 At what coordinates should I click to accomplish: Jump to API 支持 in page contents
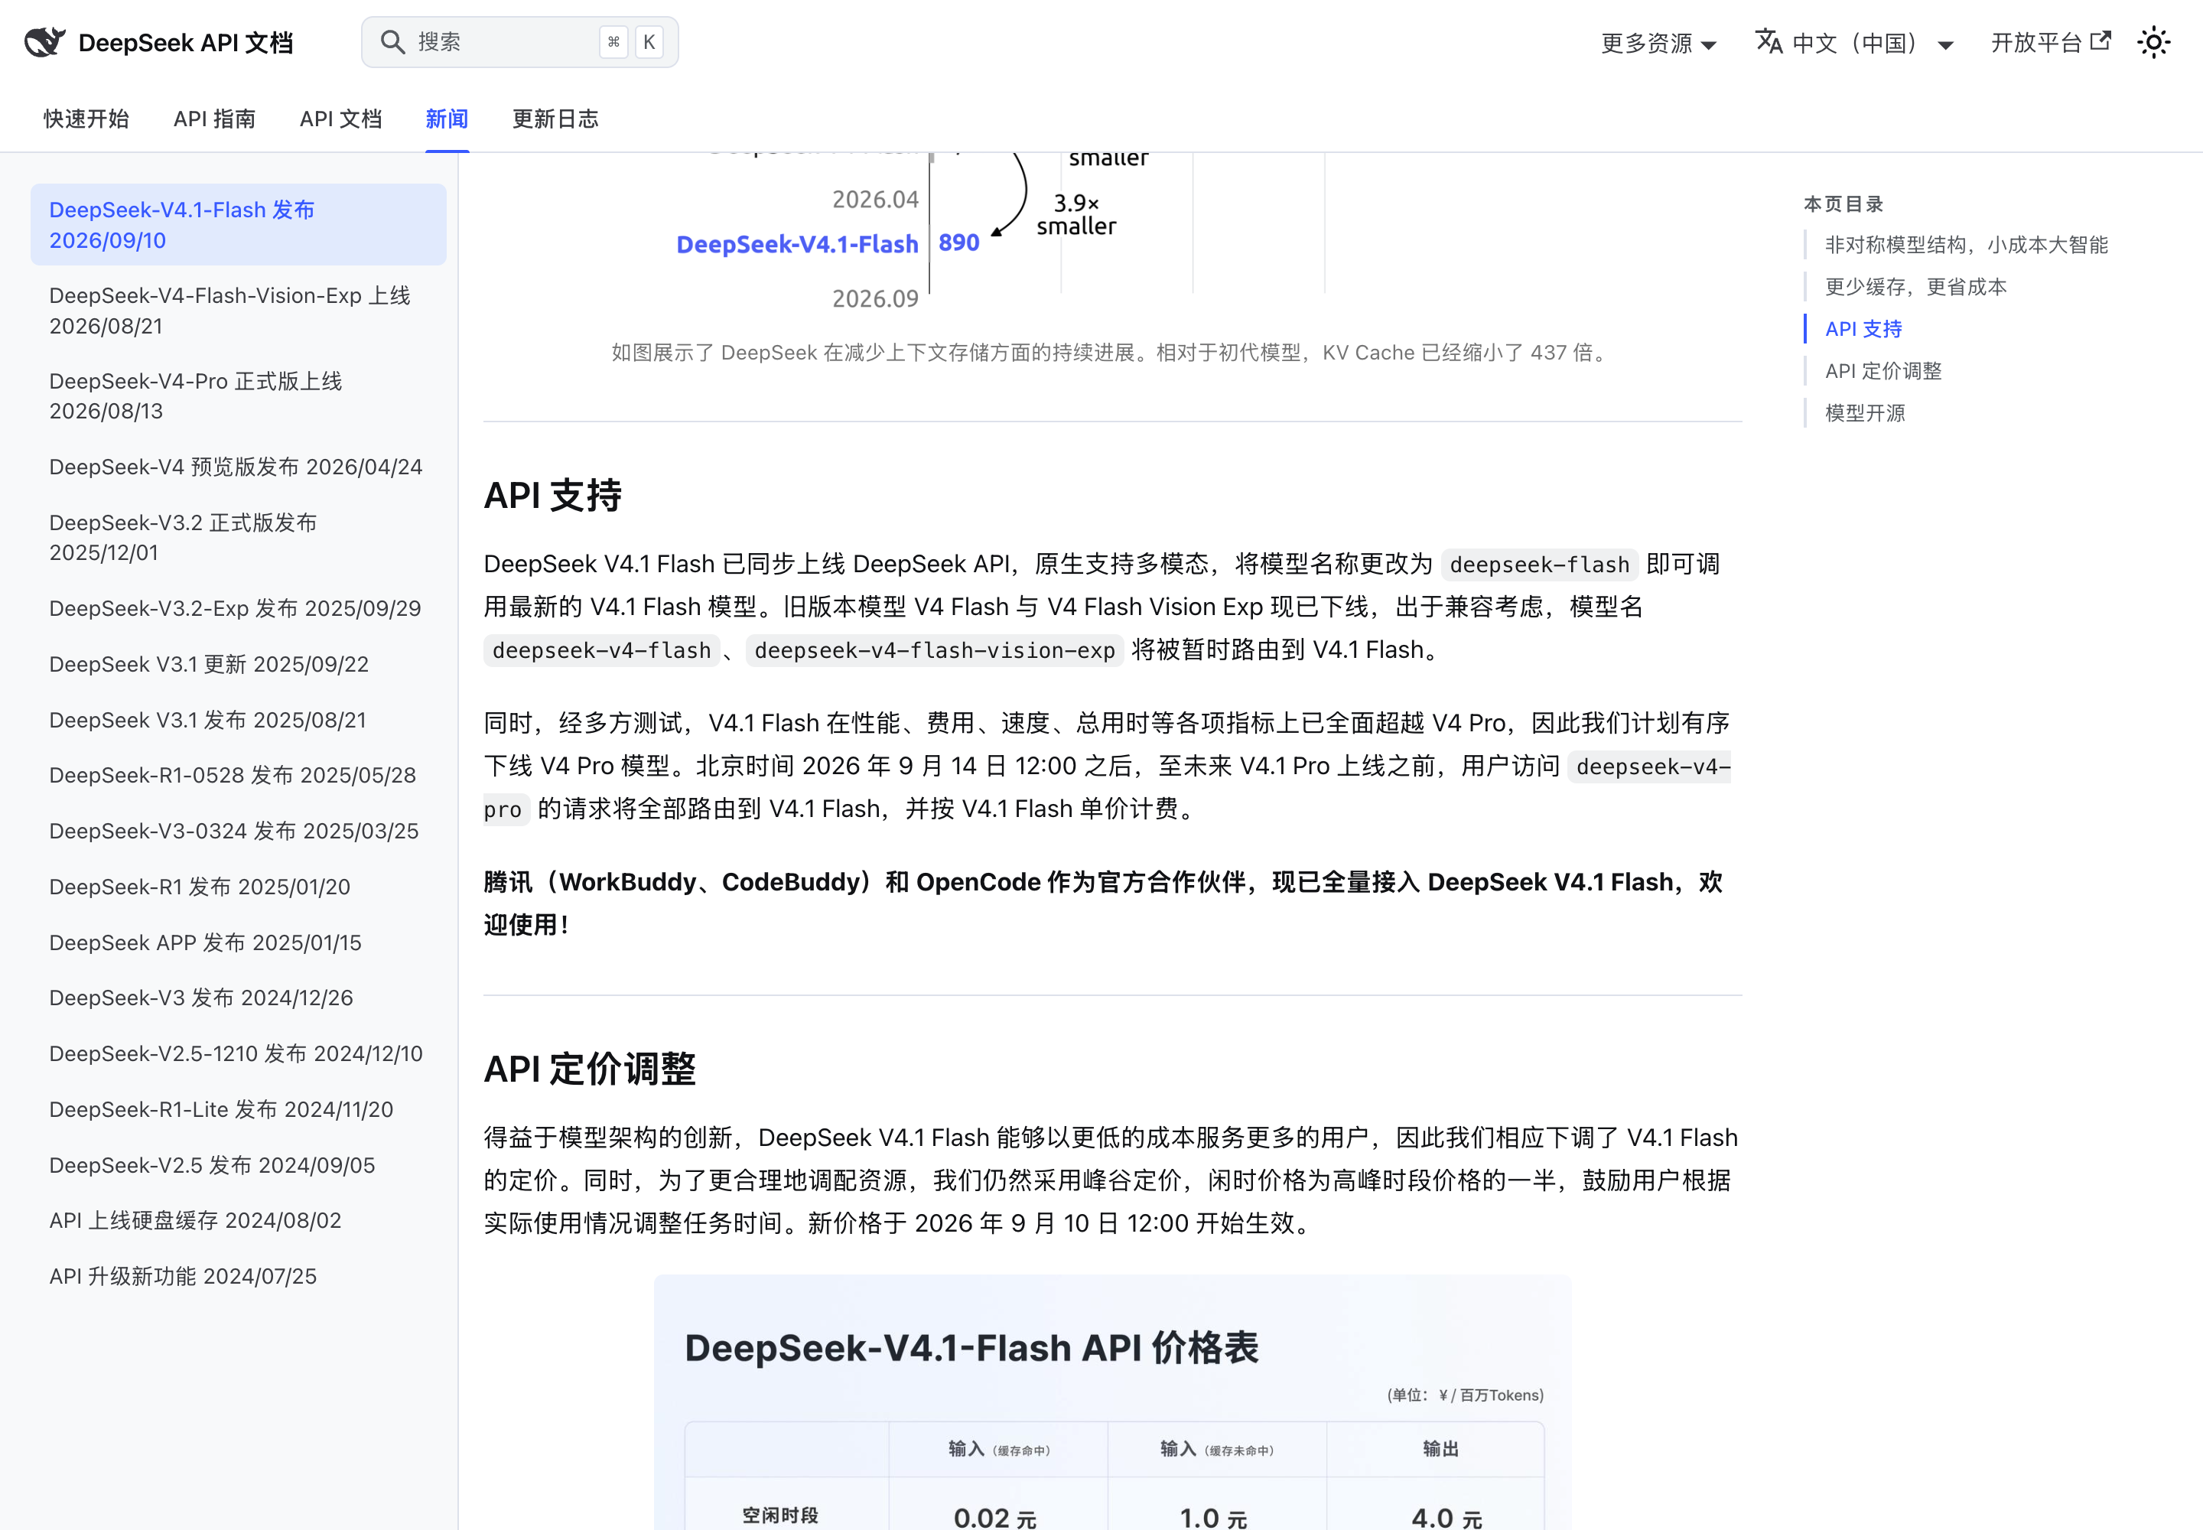pos(1863,329)
